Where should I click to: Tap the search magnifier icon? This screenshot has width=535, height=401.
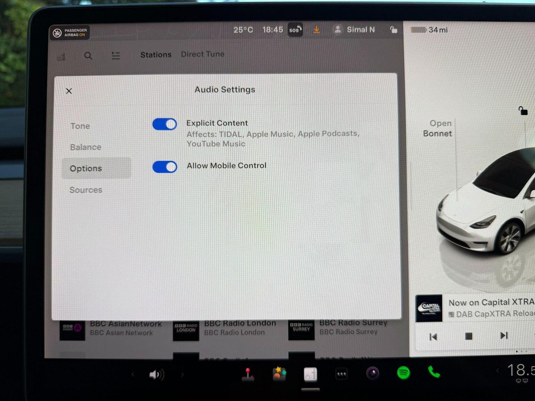[x=88, y=56]
